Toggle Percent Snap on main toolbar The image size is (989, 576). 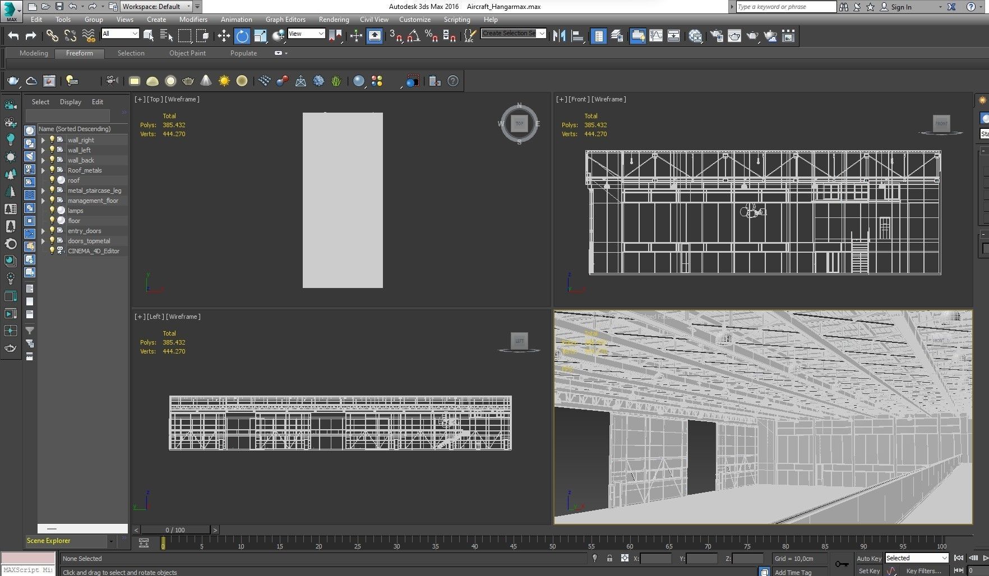point(432,36)
